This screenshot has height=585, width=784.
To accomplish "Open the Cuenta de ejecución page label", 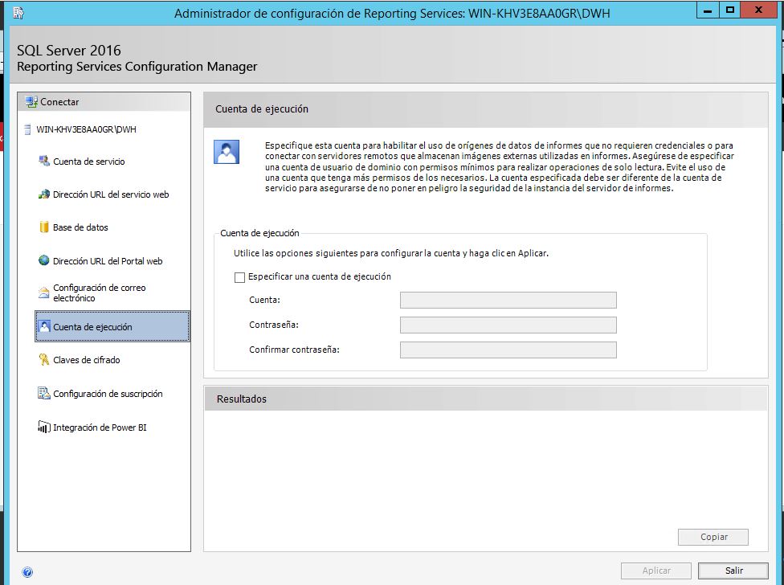I will (x=92, y=327).
